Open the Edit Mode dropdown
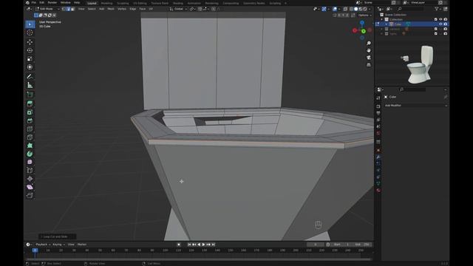Image resolution: width=473 pixels, height=266 pixels. tap(47, 9)
